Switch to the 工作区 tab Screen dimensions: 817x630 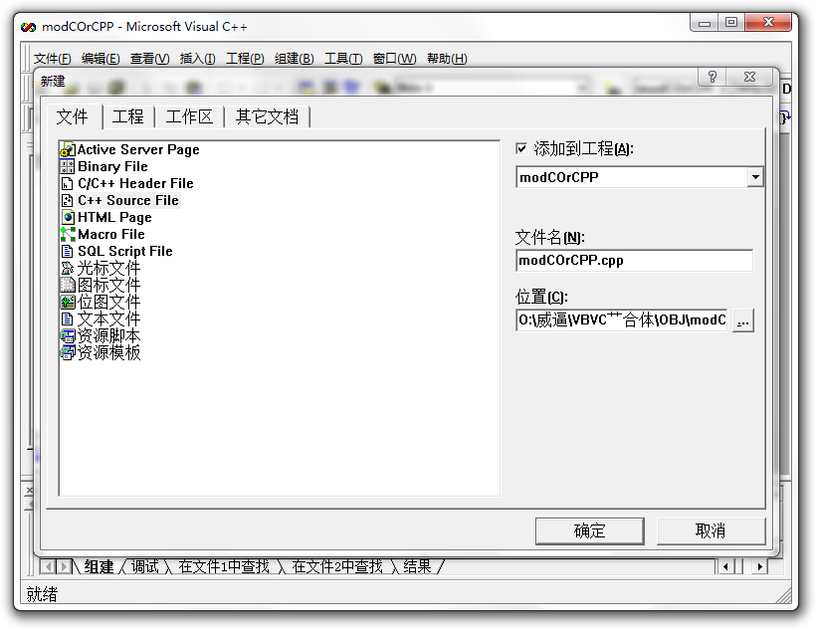189,116
